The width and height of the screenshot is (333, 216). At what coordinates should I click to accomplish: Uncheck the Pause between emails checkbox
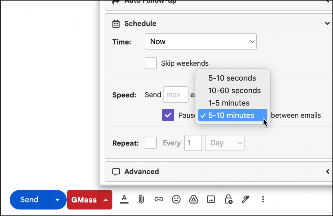point(168,115)
